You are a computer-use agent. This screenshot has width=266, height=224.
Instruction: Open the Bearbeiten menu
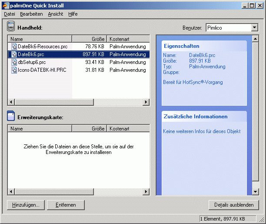pos(31,14)
